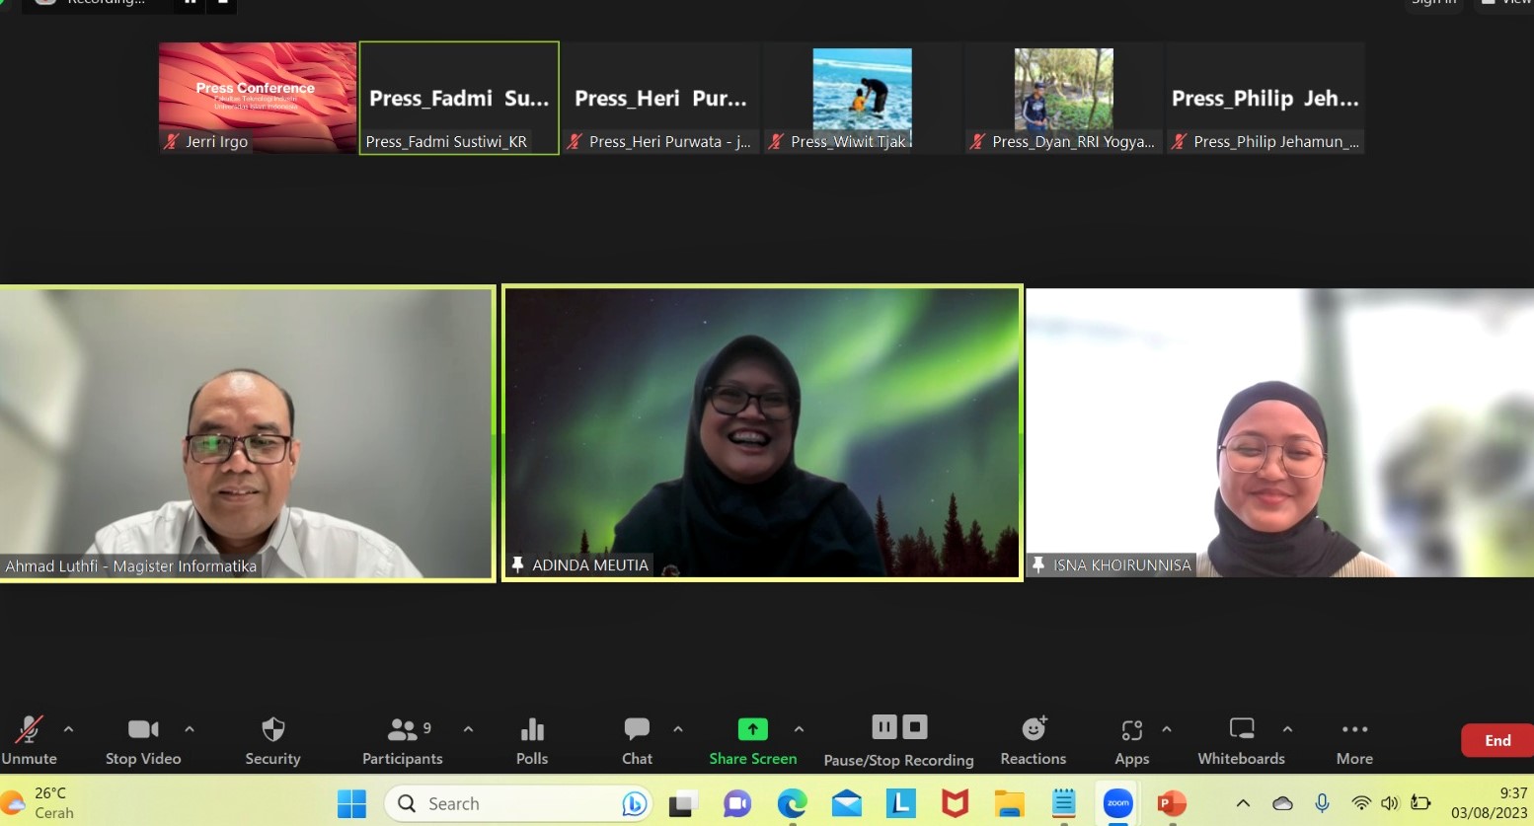Show hidden system tray icons
Viewport: 1534px width, 826px height.
click(x=1243, y=803)
